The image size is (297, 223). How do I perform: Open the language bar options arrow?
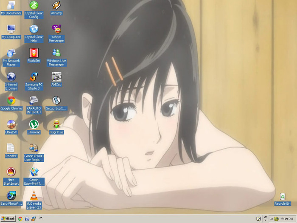[x=265, y=220]
